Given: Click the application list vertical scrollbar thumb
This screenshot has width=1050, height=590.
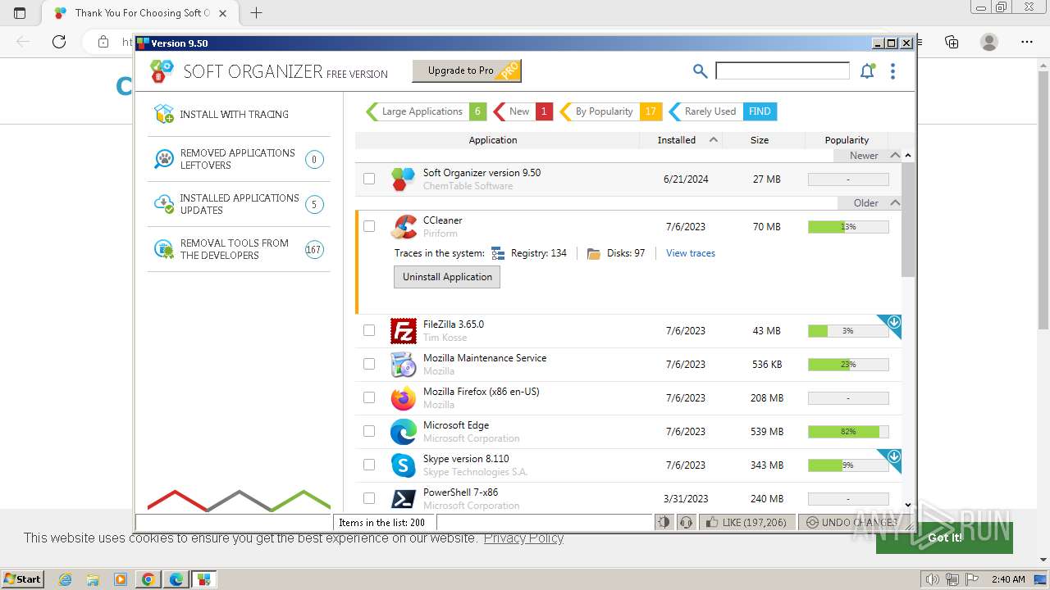Looking at the screenshot, I should 907,219.
